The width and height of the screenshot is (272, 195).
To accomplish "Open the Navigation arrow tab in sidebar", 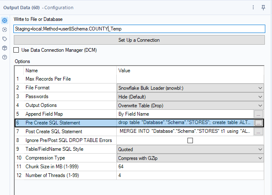I will (5, 30).
